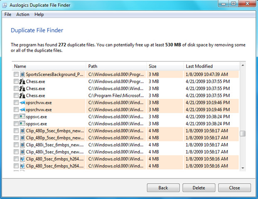Click Chess.exe icon in Program Files\Microsof... row

pyautogui.click(x=22, y=95)
